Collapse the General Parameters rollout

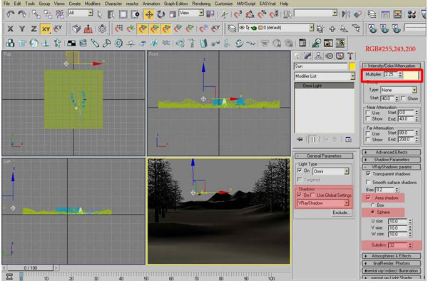[324, 155]
